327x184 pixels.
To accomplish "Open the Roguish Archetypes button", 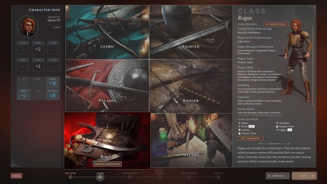I will [107, 164].
